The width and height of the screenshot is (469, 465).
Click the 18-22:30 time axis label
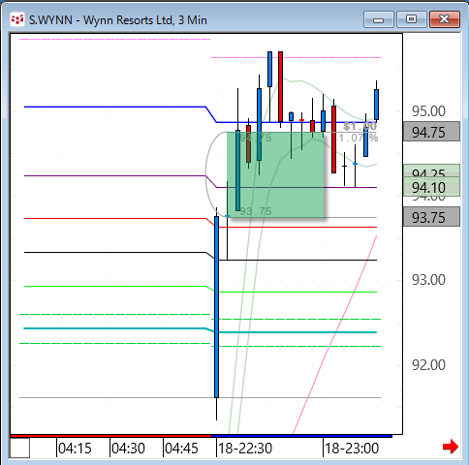(245, 449)
